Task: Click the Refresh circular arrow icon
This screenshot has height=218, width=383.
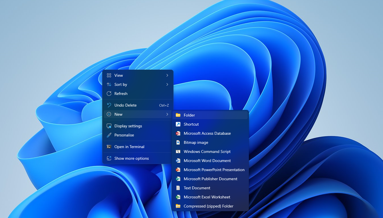Action: point(109,94)
